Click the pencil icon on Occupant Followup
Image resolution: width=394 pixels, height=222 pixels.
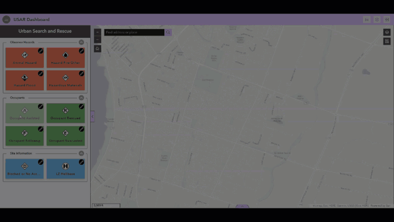[x=40, y=129]
